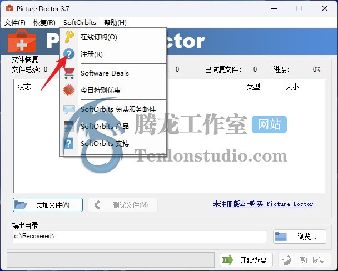The width and height of the screenshot is (338, 271).
Task: Click 添加文件(A)... button
Action: tap(48, 205)
